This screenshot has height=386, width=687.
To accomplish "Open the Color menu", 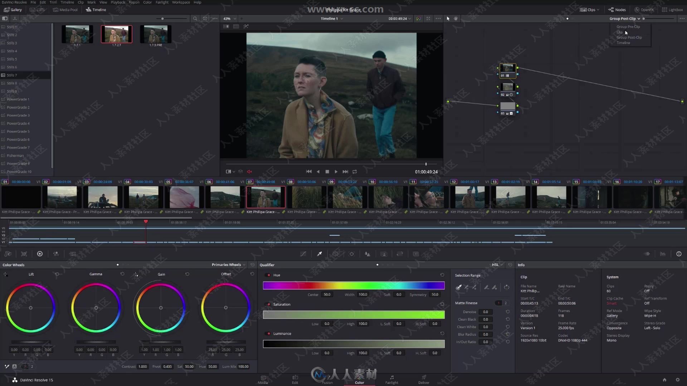I will 147,2.
